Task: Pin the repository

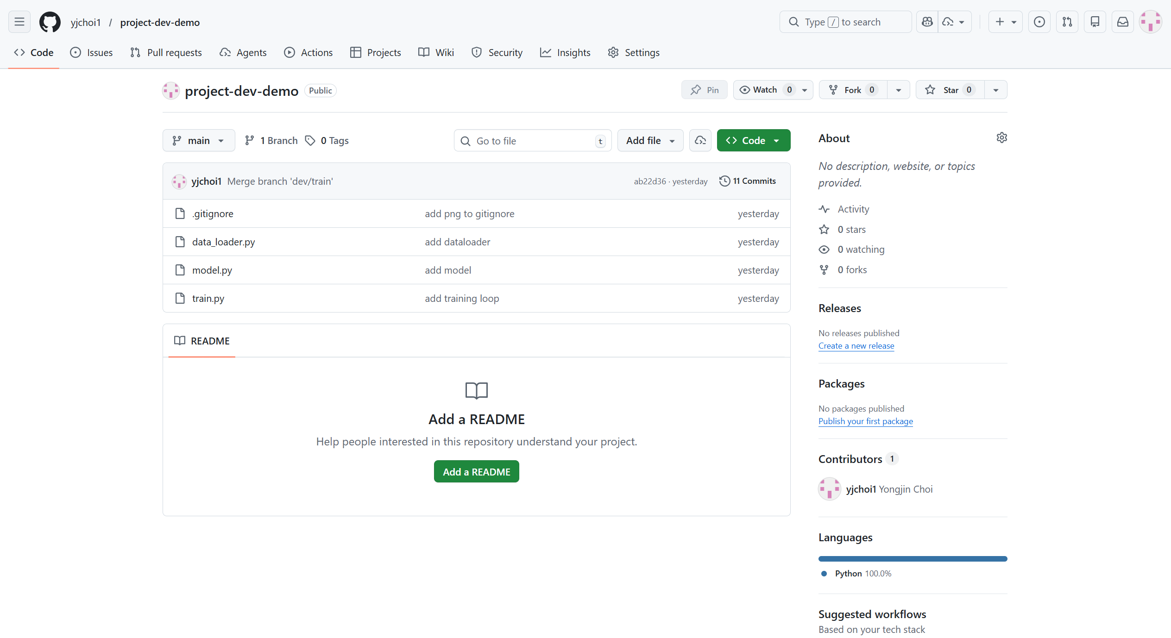Action: click(704, 89)
